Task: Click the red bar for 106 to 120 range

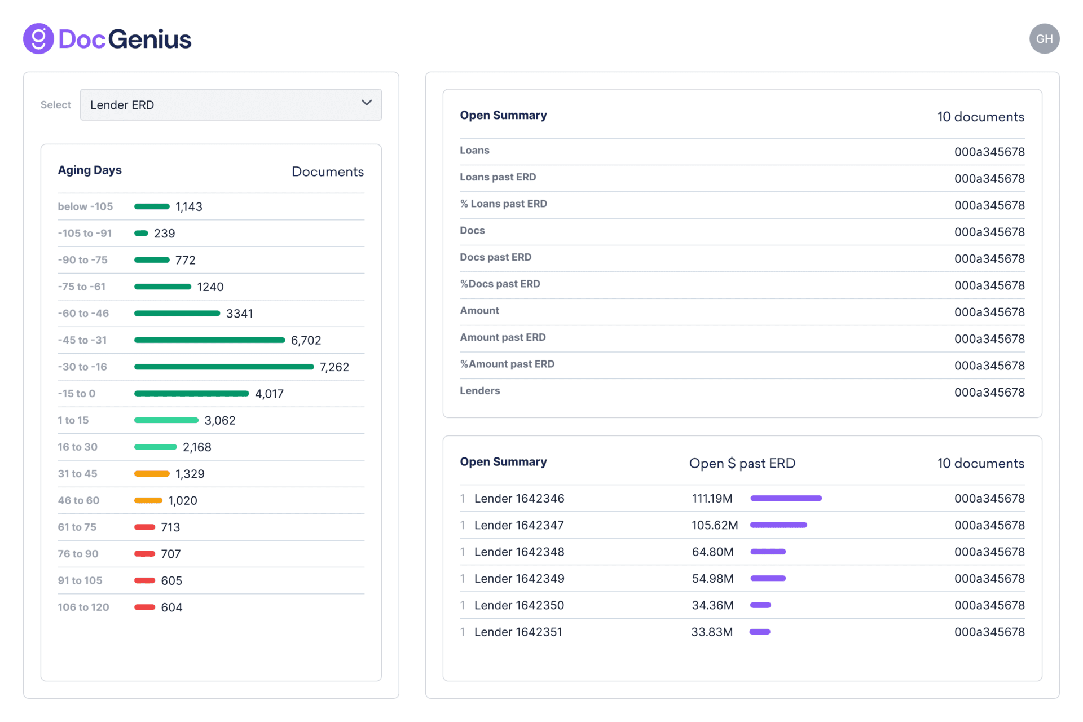Action: click(144, 607)
